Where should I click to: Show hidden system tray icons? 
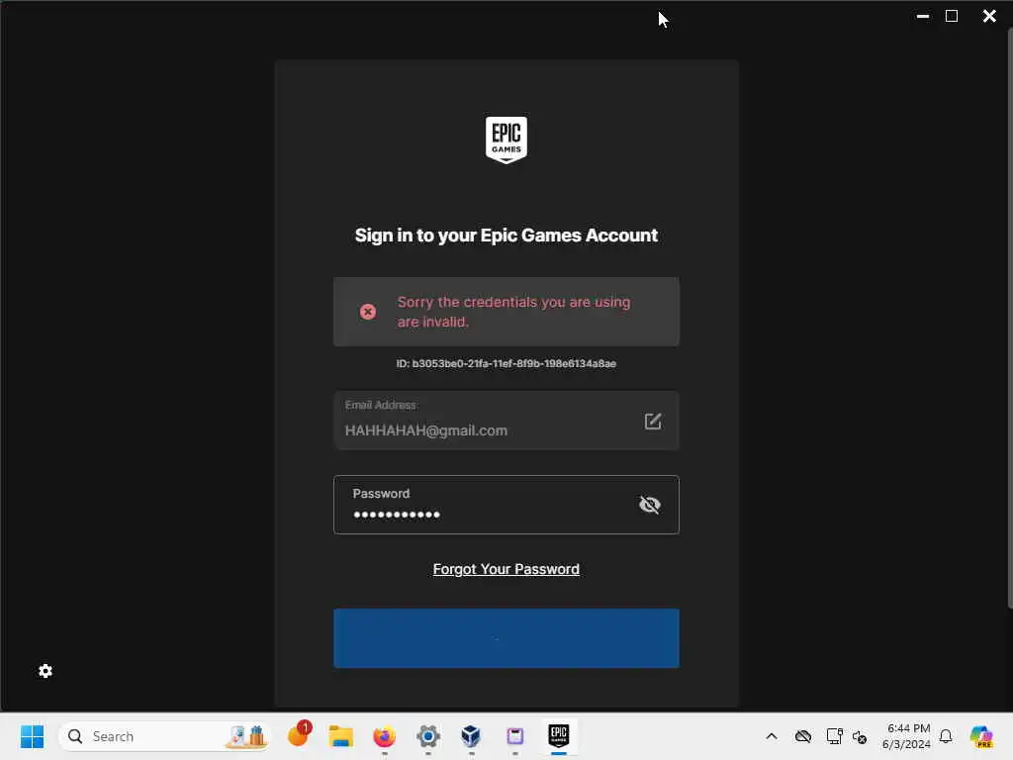(x=772, y=736)
